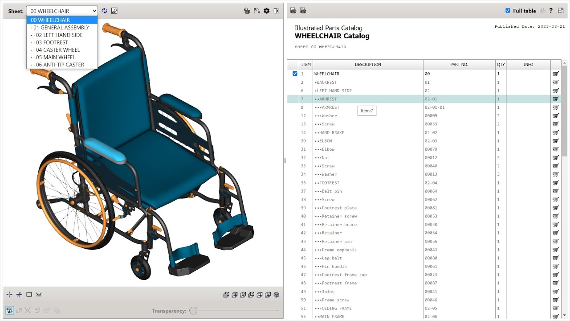
Task: Open the gear settings icon in 3D viewer
Action: pos(266,11)
